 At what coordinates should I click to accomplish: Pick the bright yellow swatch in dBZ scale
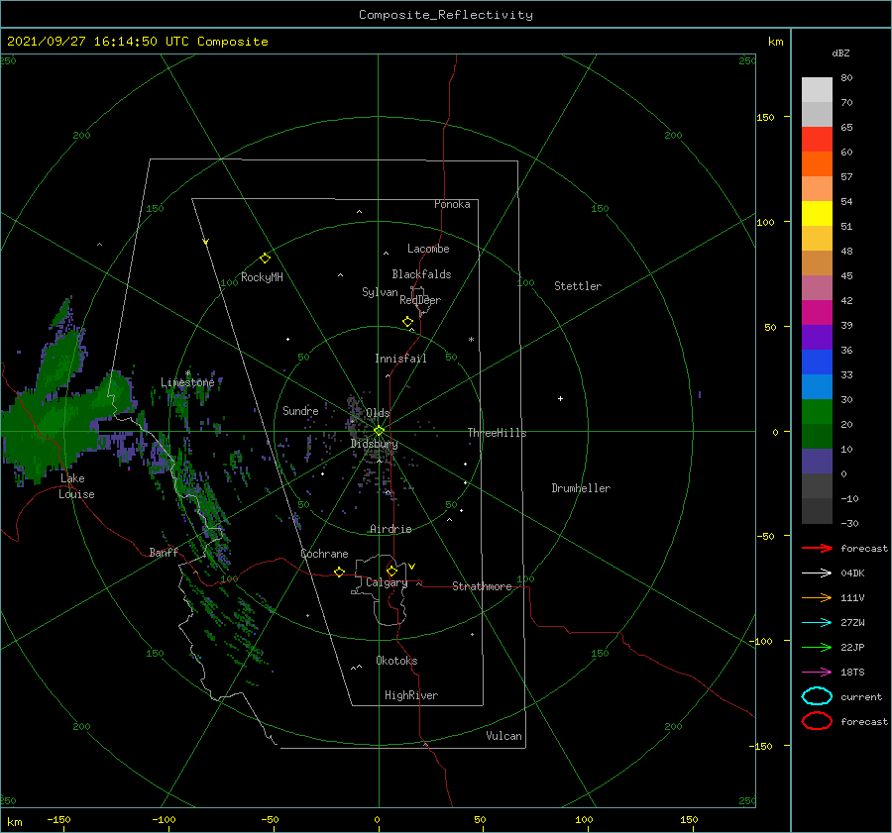[x=817, y=213]
